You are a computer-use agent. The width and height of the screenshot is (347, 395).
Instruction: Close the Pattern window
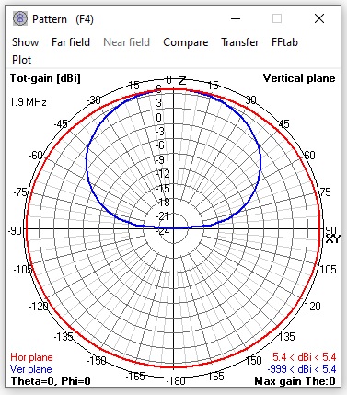click(319, 18)
